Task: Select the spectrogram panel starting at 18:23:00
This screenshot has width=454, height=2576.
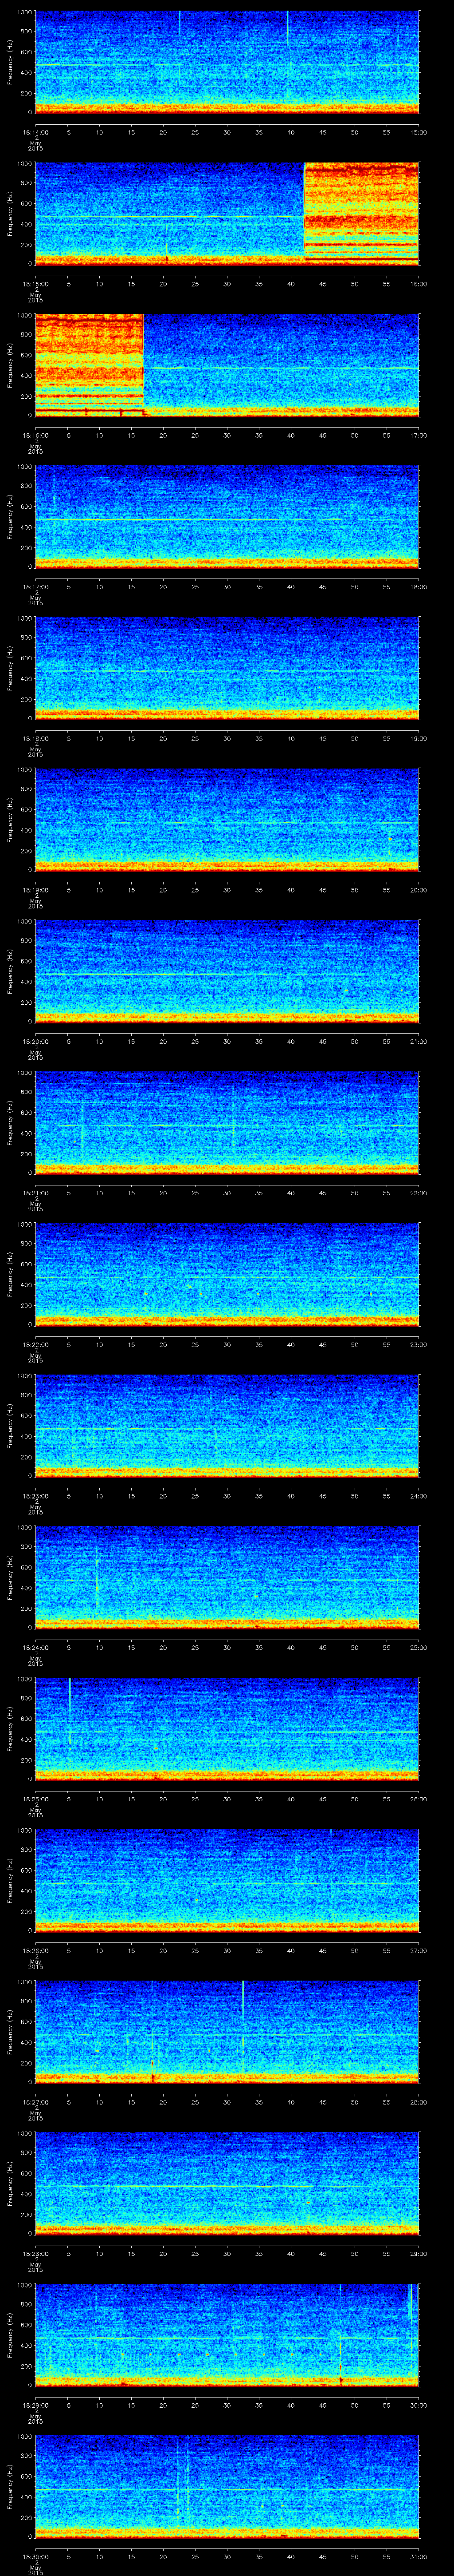Action: (227, 1425)
